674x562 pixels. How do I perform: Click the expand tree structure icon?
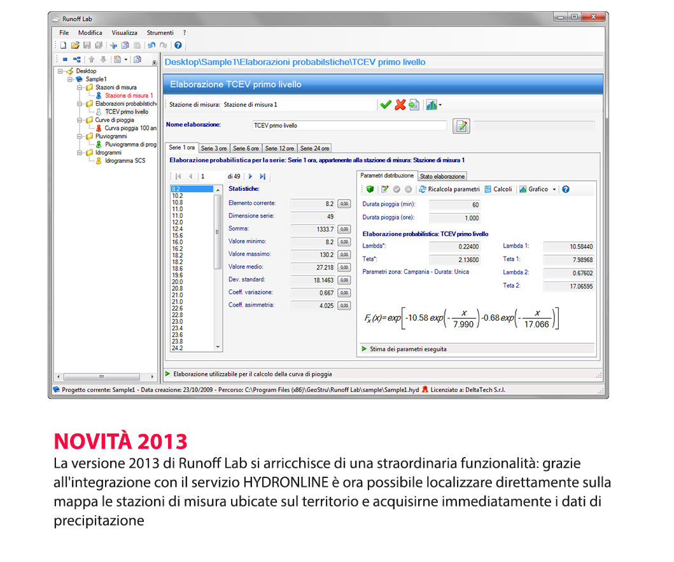[x=77, y=59]
